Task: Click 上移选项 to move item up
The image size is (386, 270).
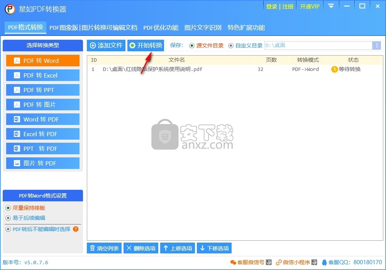Action: [178, 248]
